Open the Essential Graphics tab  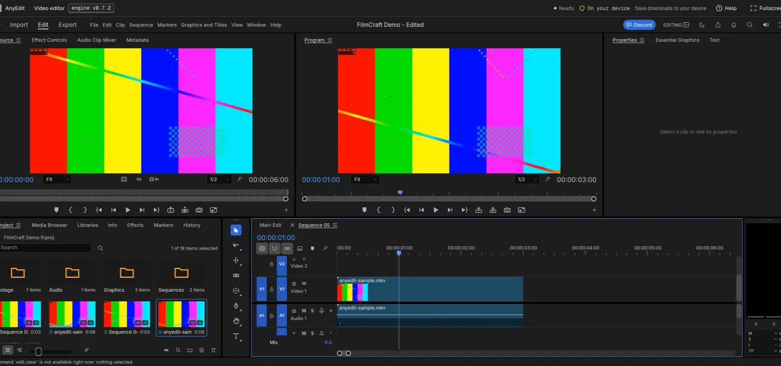tap(677, 40)
